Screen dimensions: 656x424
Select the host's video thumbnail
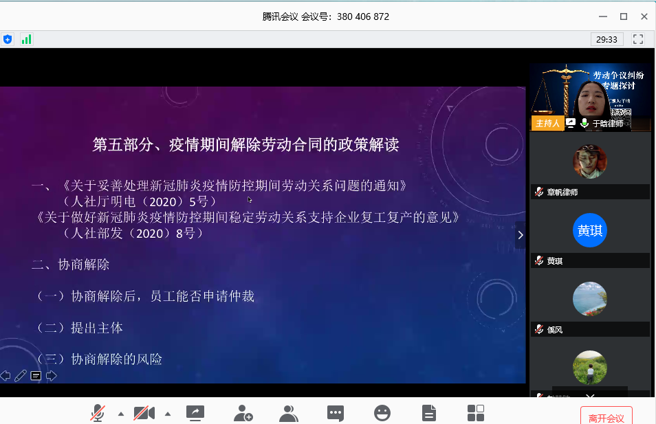pos(590,93)
